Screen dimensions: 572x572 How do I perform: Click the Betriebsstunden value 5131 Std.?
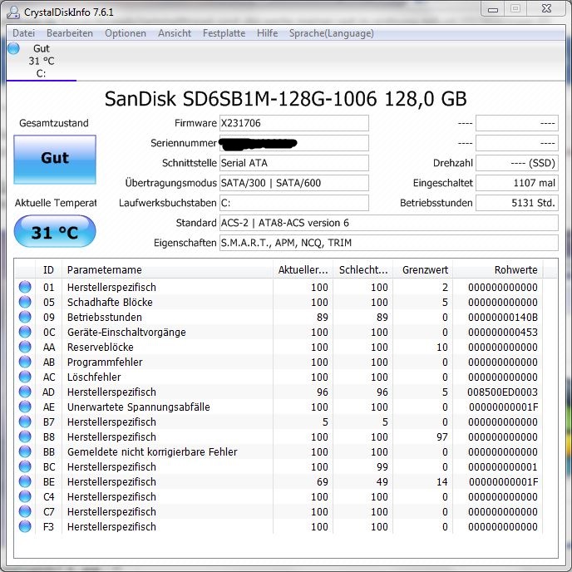517,203
